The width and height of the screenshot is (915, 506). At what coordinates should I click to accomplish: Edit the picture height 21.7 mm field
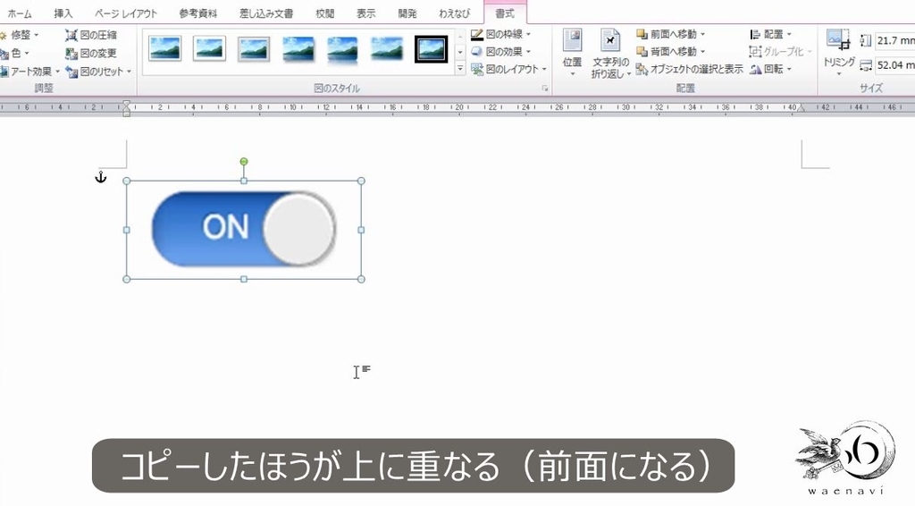(894, 41)
